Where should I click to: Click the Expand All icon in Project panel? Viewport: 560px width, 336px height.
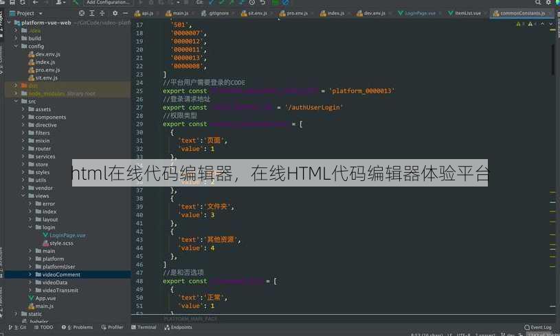92,13
